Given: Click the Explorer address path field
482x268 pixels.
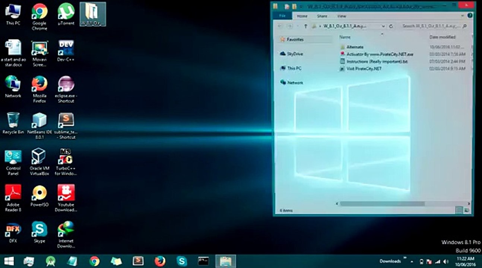Looking at the screenshot, I should [x=348, y=26].
